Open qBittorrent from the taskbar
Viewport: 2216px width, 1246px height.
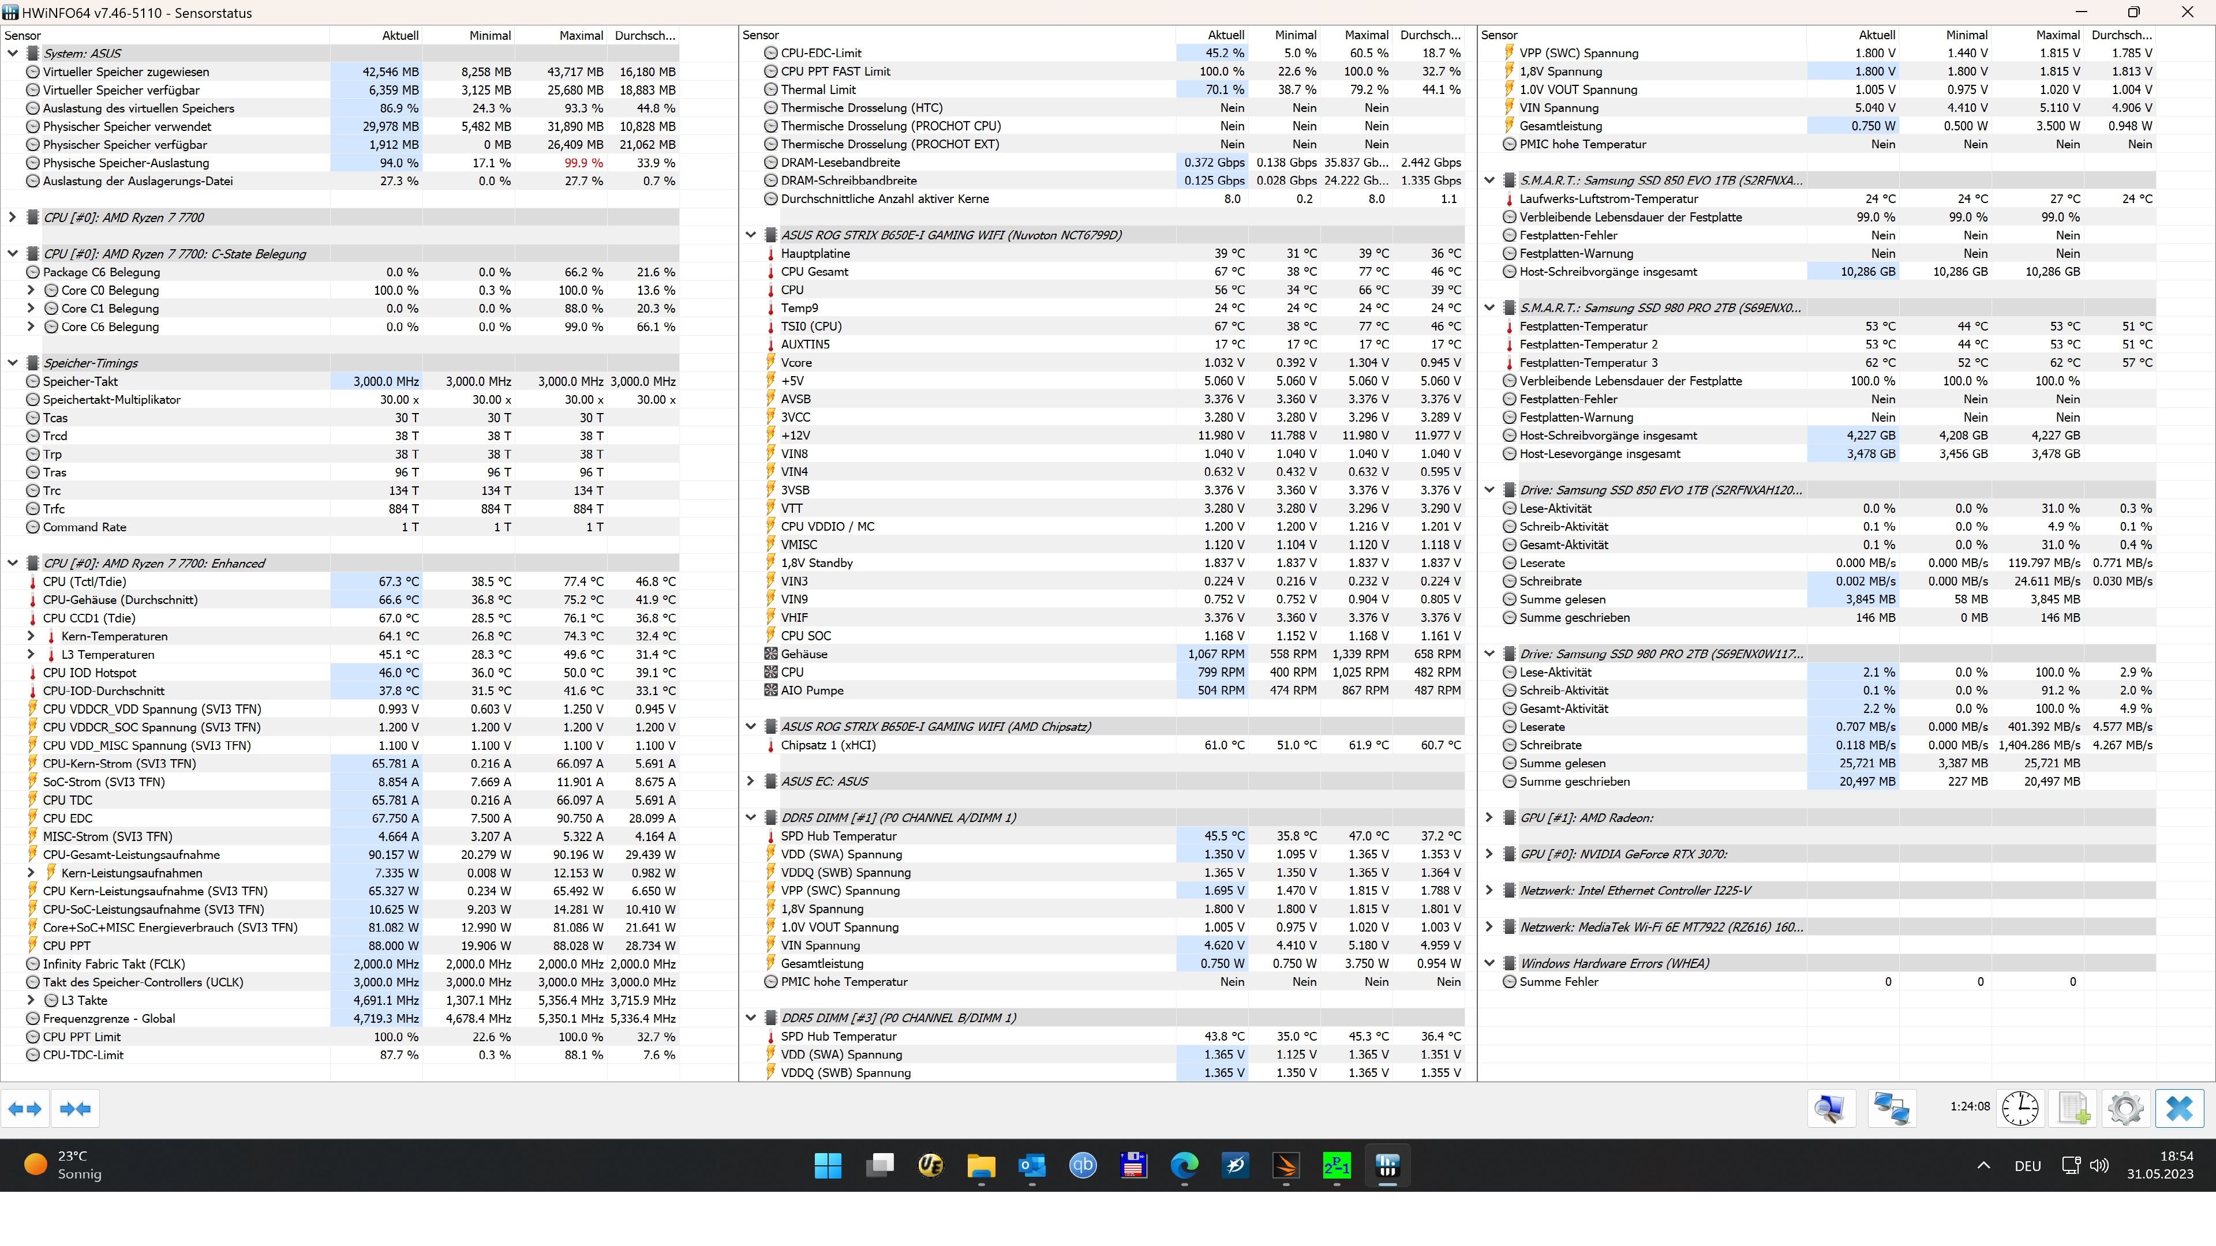(1082, 1166)
